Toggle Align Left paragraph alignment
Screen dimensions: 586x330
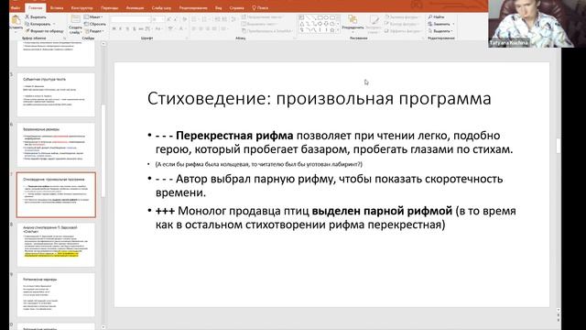(x=194, y=28)
